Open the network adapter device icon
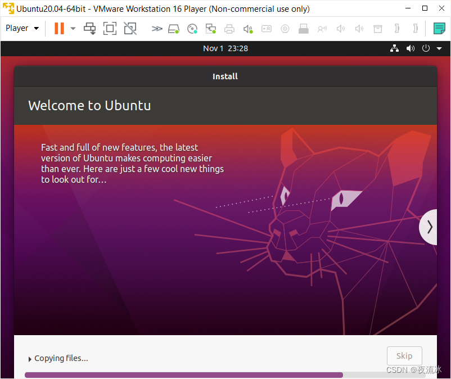Image resolution: width=451 pixels, height=379 pixels. [x=211, y=29]
